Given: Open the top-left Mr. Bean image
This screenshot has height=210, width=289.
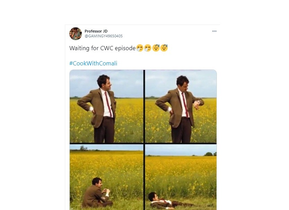Looking at the screenshot, I should pos(106,106).
